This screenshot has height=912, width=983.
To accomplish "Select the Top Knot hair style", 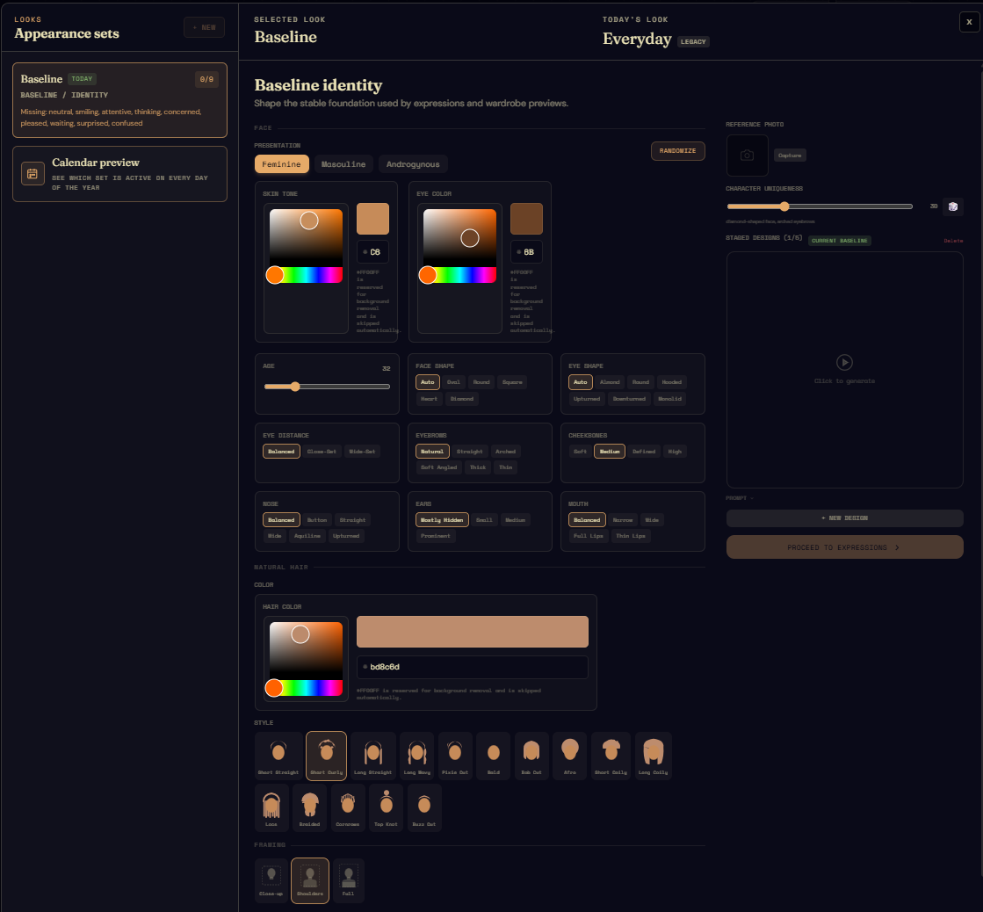I will [387, 807].
